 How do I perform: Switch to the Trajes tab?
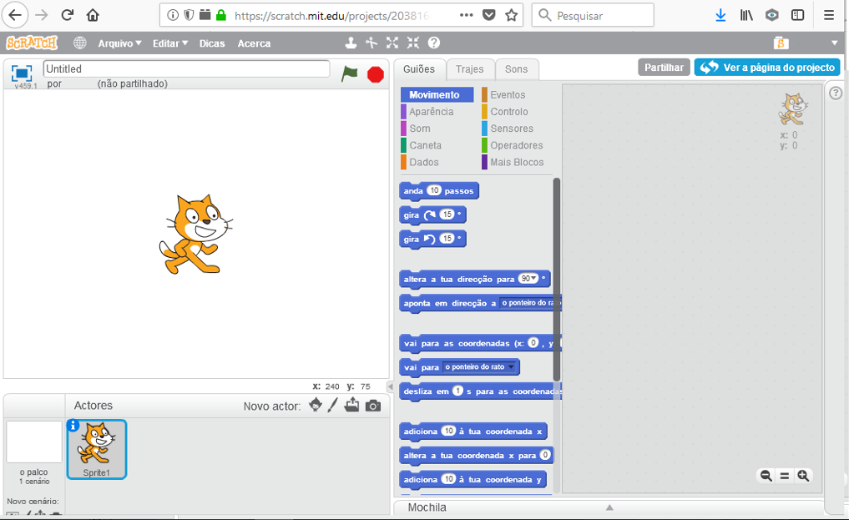pyautogui.click(x=470, y=69)
